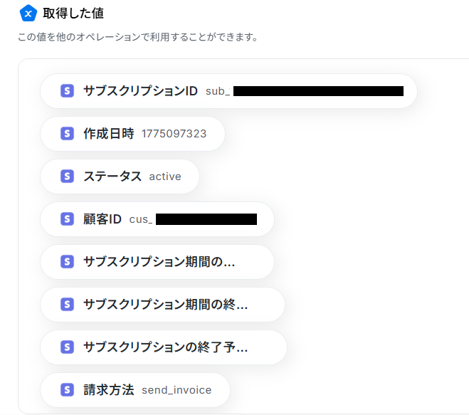Click Stripe icon on ステータス chip
This screenshot has width=469, height=415.
point(68,177)
